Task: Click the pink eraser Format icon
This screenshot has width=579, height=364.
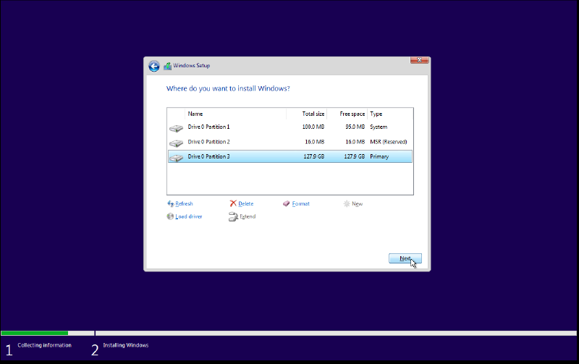Action: click(x=286, y=203)
